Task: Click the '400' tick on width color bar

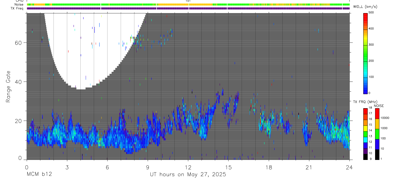Action: (372, 29)
